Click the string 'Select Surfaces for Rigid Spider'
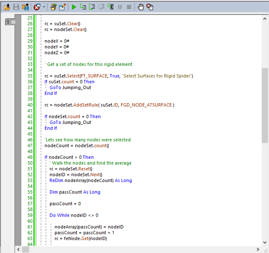The width and height of the screenshot is (269, 253). pyautogui.click(x=157, y=76)
